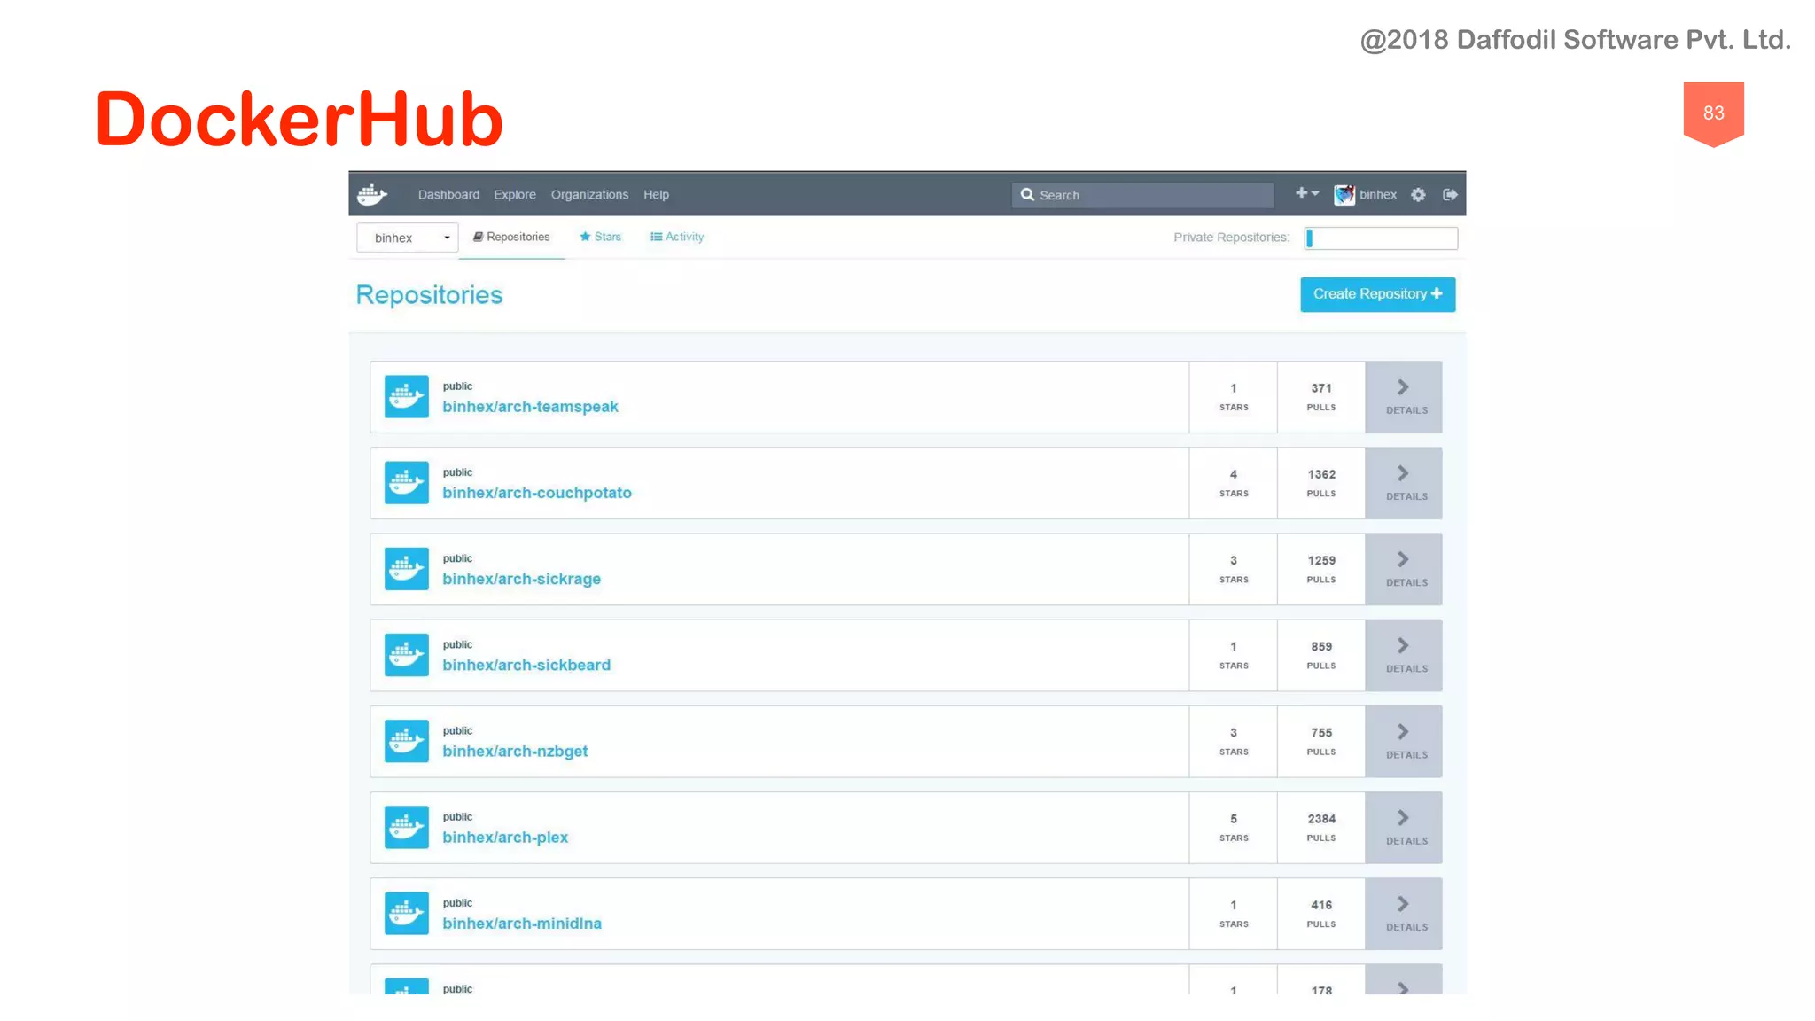Open the Dashboard menu item
This screenshot has height=1021, width=1815.
click(x=448, y=195)
